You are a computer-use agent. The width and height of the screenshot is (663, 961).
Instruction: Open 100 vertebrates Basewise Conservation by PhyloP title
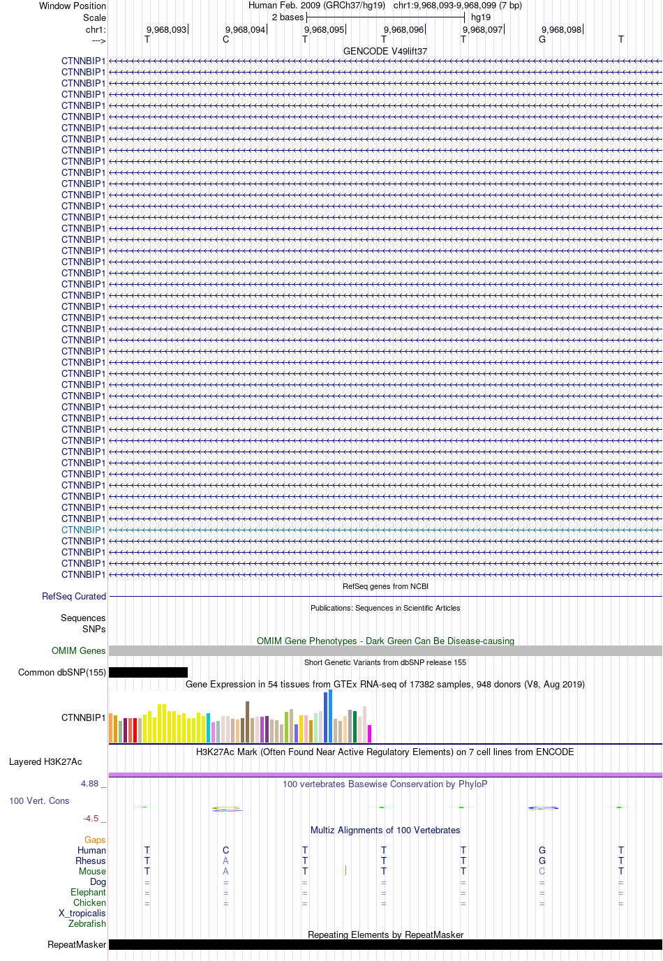pyautogui.click(x=385, y=784)
